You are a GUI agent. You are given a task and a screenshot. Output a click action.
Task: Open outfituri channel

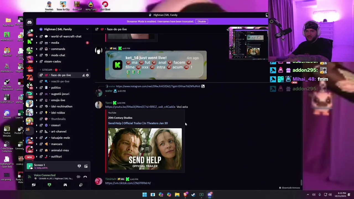click(x=64, y=157)
